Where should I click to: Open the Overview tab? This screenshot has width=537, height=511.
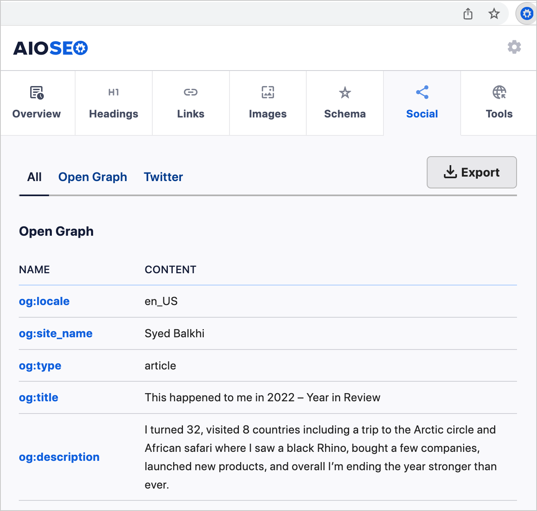[x=37, y=103]
